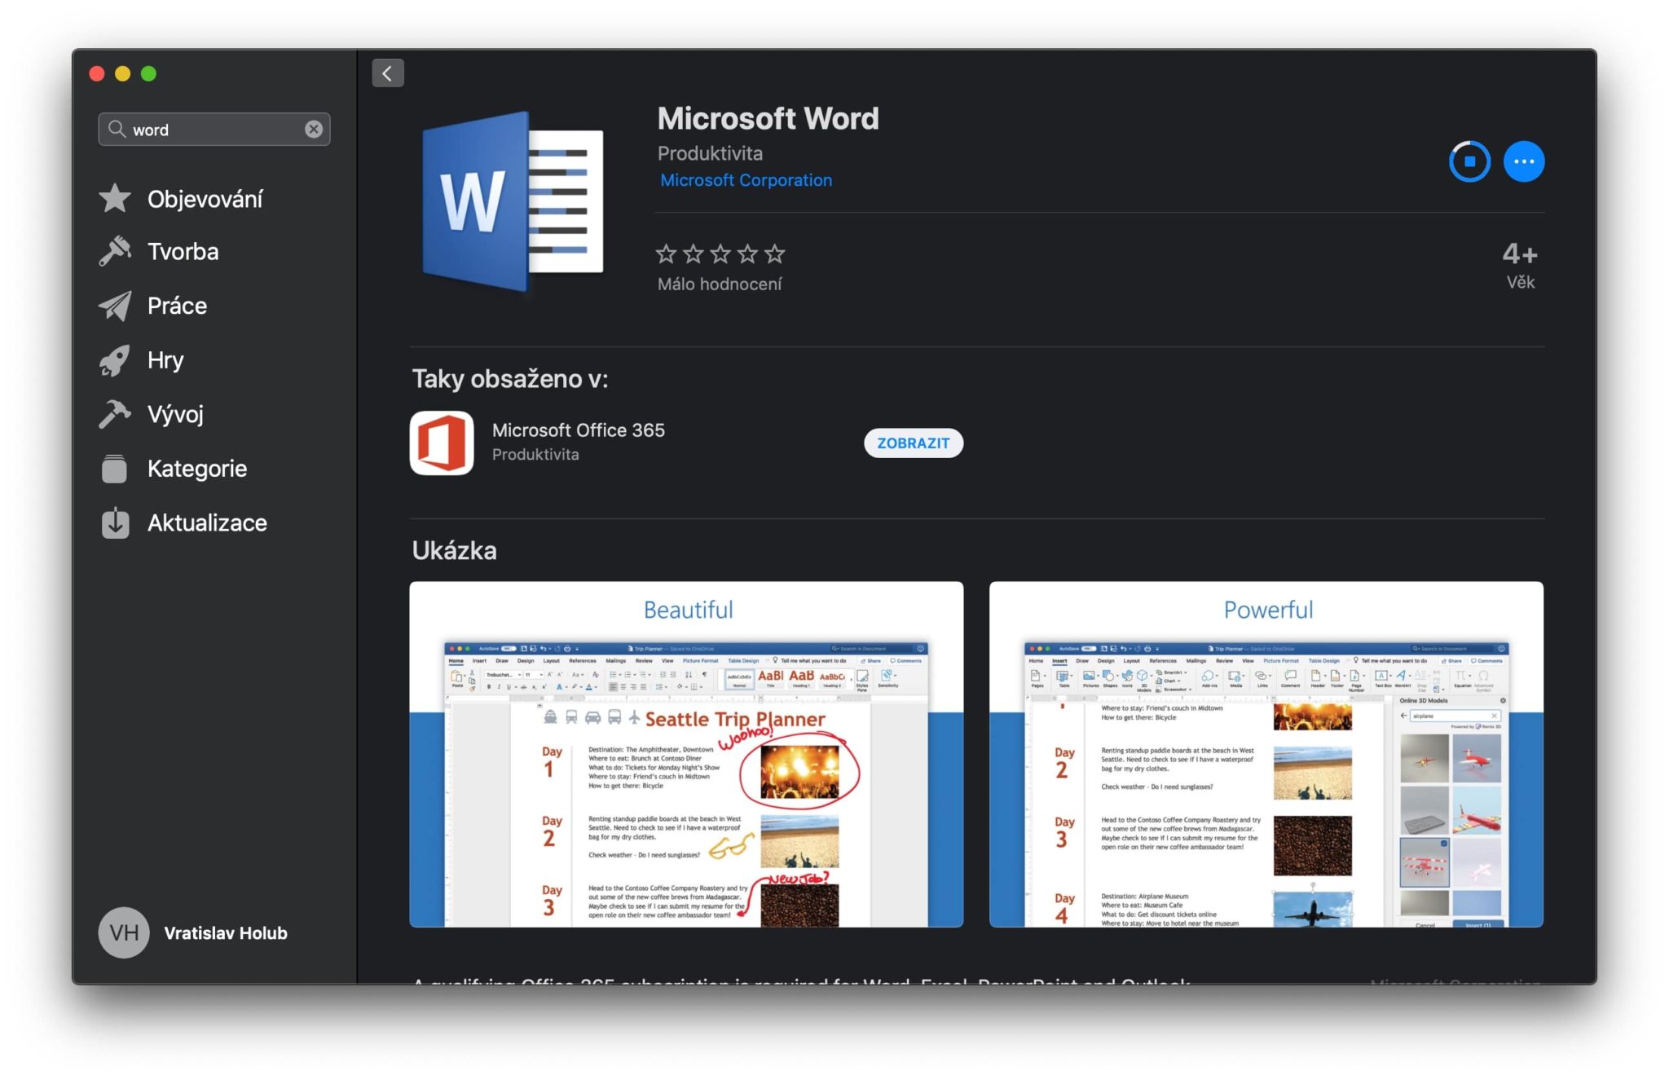1669x1080 pixels.
Task: Open the Kategorie section
Action: [196, 469]
